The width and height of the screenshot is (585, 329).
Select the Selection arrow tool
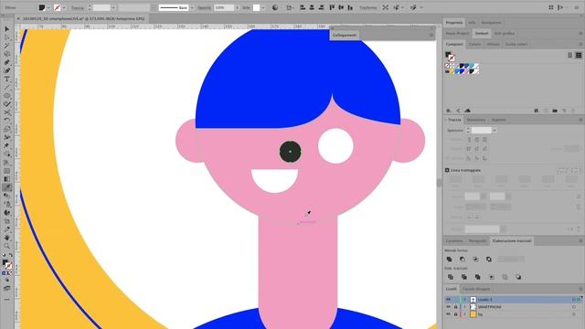(x=7, y=29)
